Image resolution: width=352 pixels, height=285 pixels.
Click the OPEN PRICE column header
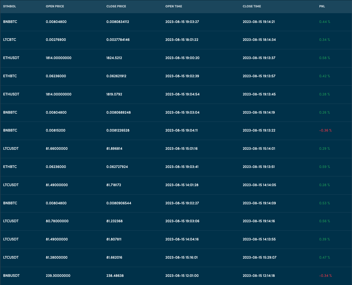pyautogui.click(x=55, y=6)
